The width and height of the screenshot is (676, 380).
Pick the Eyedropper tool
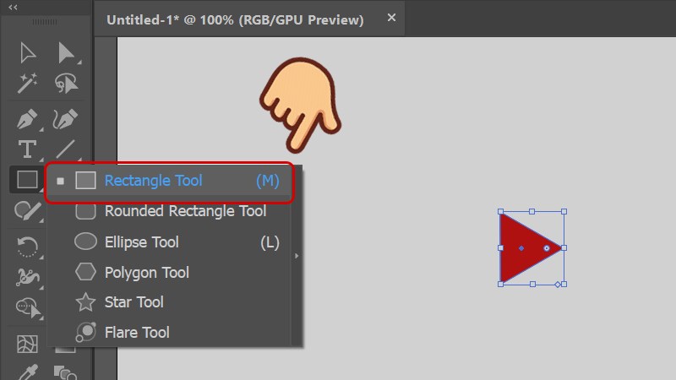(x=28, y=372)
